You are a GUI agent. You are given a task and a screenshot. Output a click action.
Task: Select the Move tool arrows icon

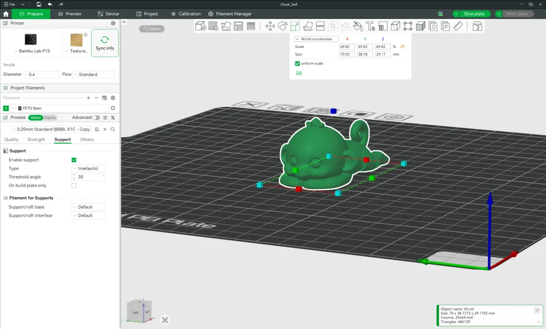pyautogui.click(x=270, y=26)
